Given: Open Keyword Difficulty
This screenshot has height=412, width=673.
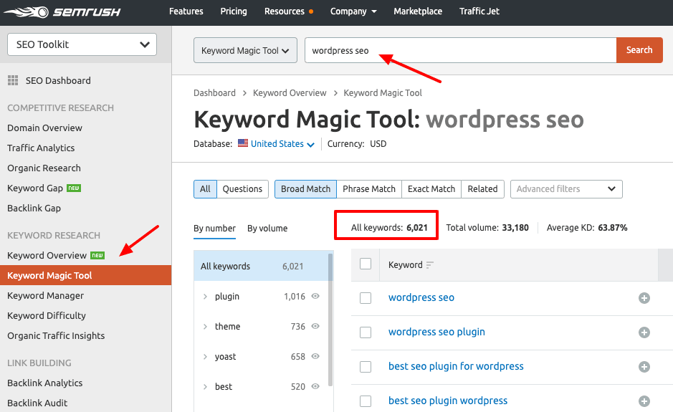Looking at the screenshot, I should pos(47,315).
